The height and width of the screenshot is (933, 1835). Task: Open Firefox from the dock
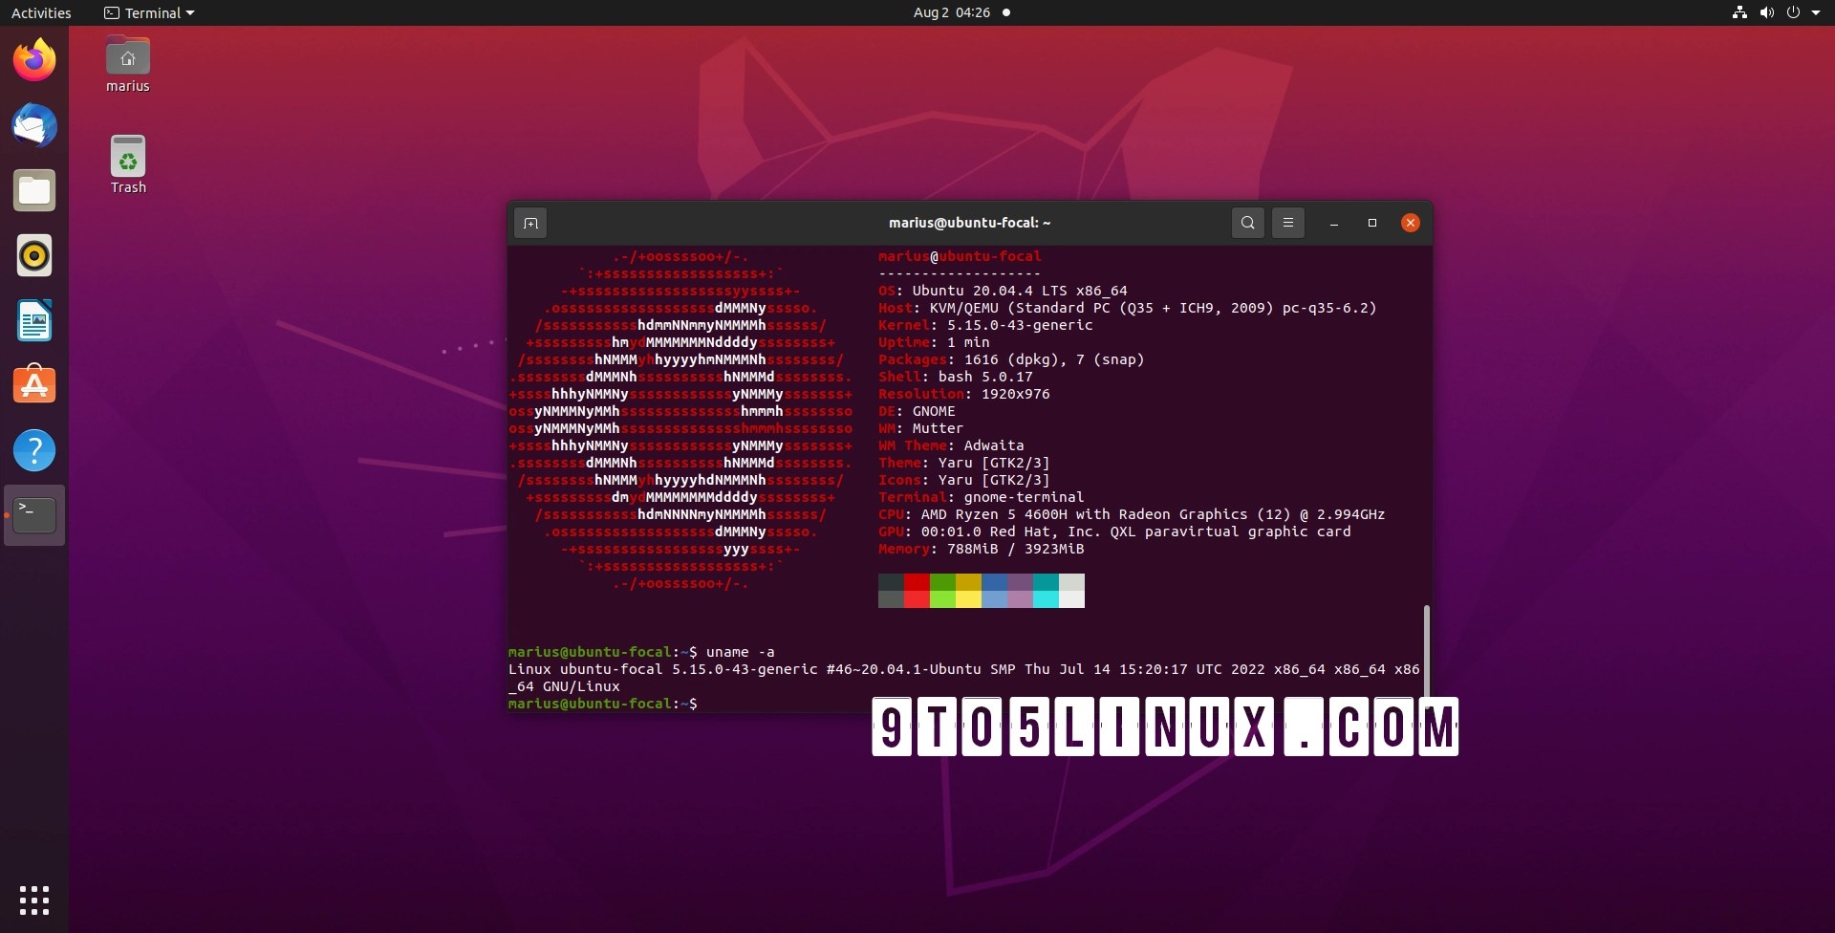[33, 59]
